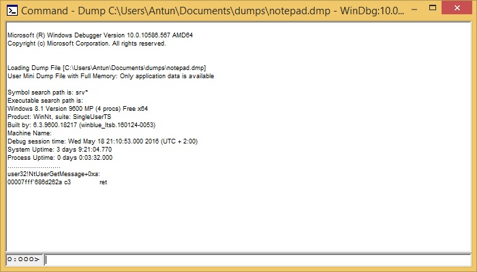Click the "Microsoft (R) Windows Debugger Version" line

pos(100,35)
